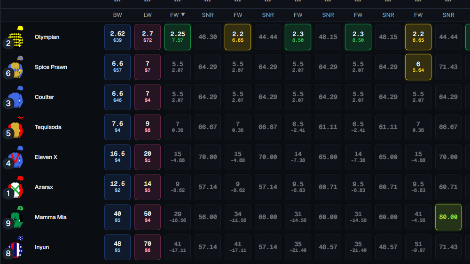Click Olympian's green 2.25 FW cell
The image size is (470, 264).
coord(178,37)
